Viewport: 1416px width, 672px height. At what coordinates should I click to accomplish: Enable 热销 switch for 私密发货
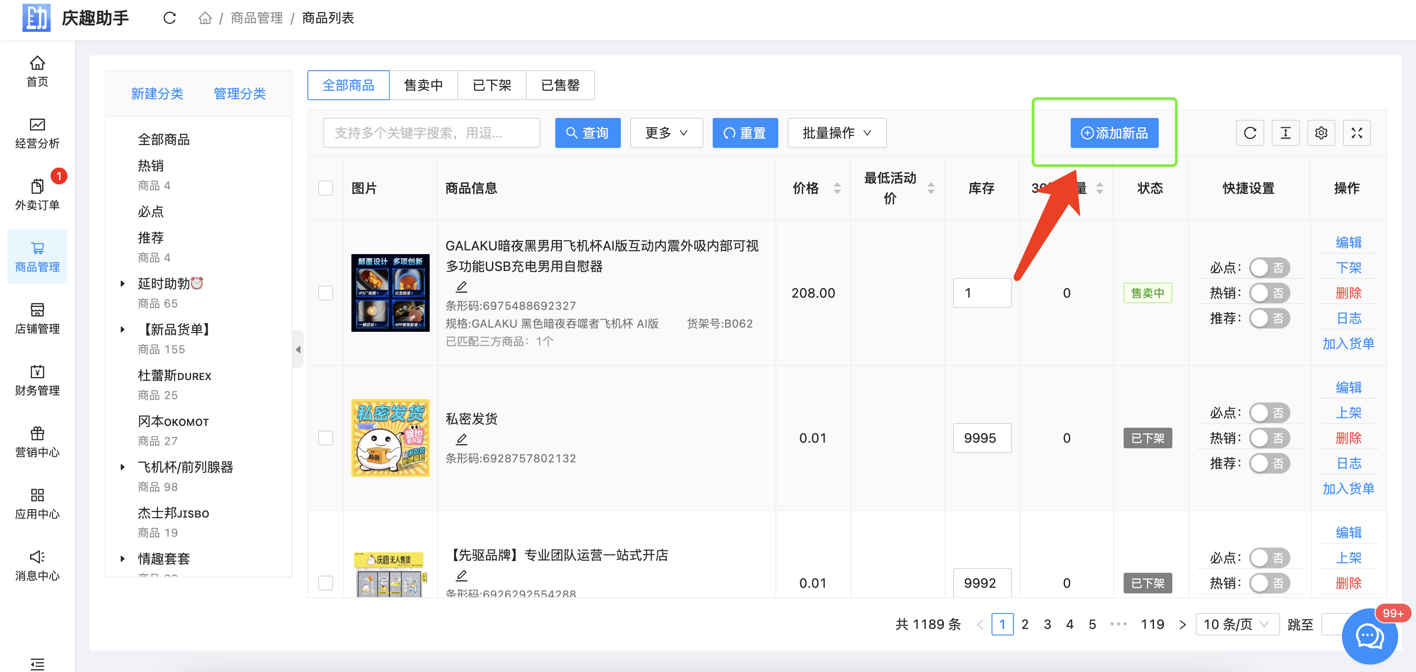pos(1269,438)
